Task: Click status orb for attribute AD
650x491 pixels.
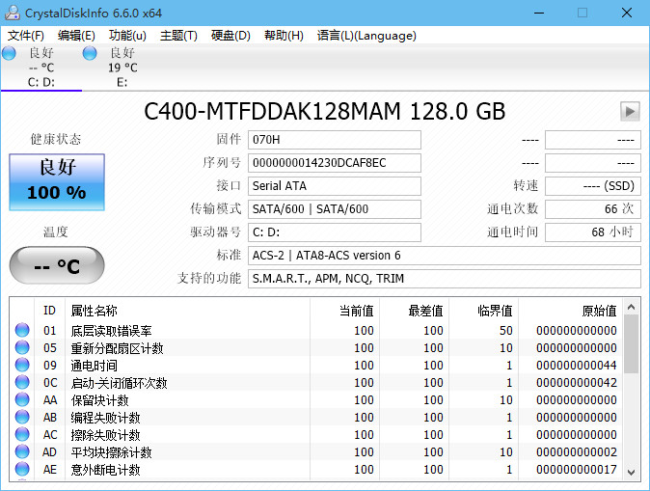Action: pyautogui.click(x=22, y=452)
